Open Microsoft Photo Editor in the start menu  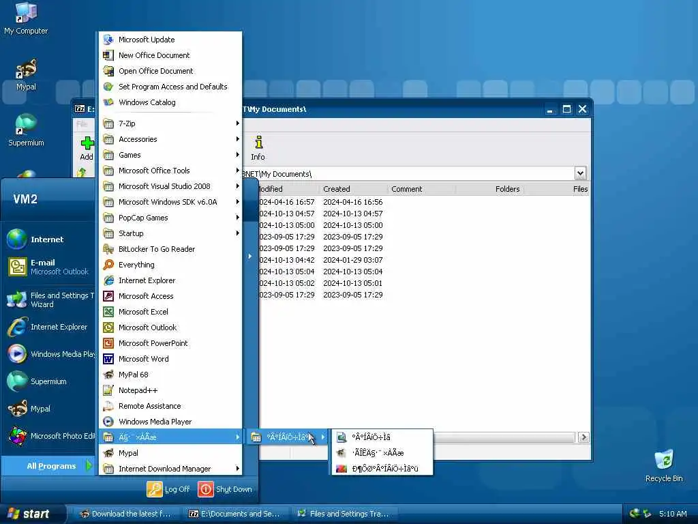[x=50, y=436]
